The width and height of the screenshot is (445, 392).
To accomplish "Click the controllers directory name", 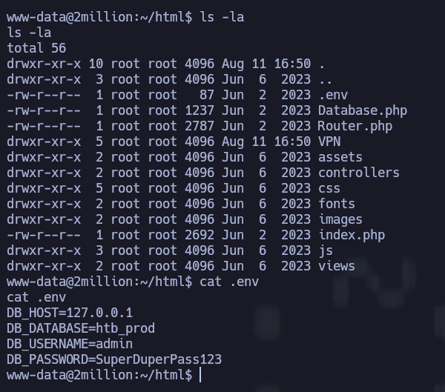I will coord(358,173).
